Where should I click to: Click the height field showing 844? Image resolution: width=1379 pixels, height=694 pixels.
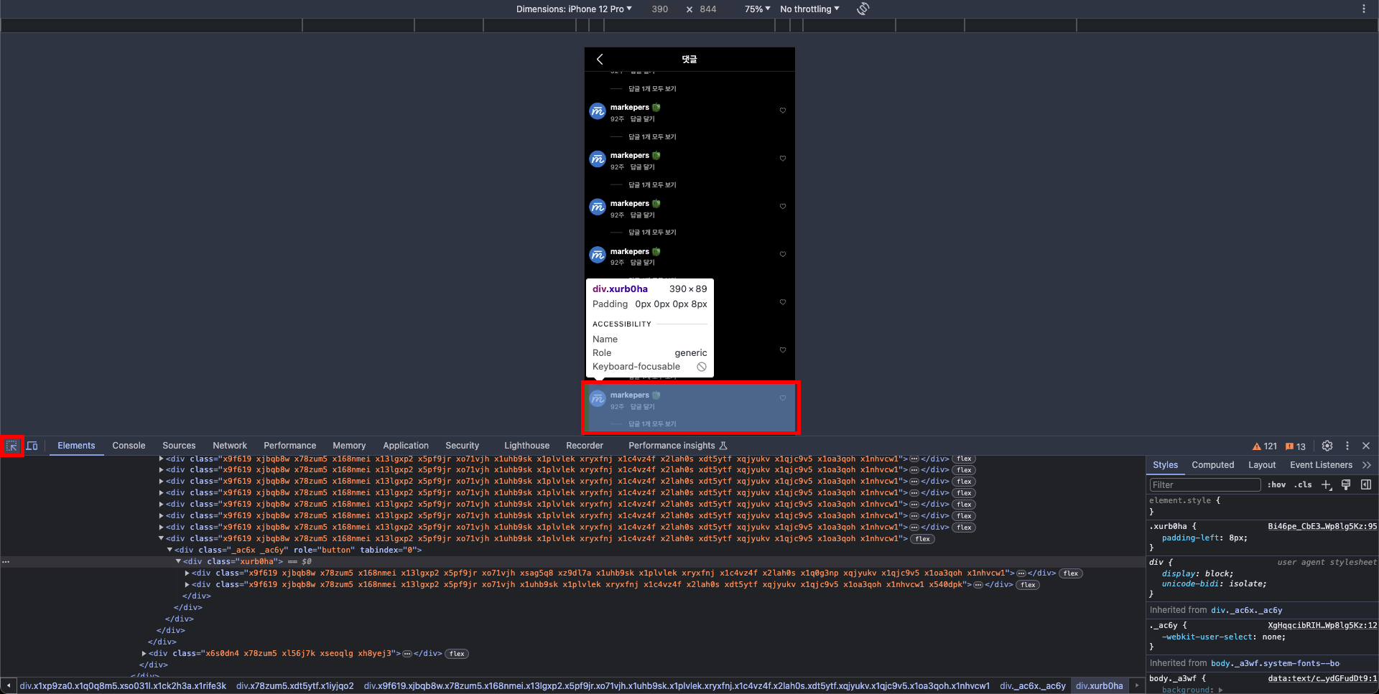708,9
